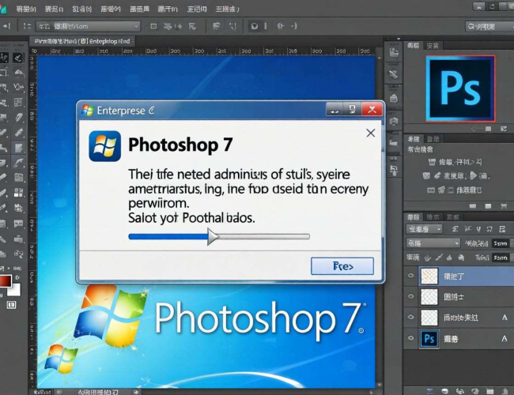The width and height of the screenshot is (514, 395).
Task: Switch to the third tab of the Layers panel group
Action: 452,216
